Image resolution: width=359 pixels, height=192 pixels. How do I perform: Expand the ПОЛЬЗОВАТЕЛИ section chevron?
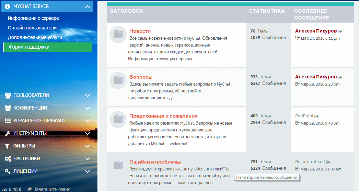88,95
